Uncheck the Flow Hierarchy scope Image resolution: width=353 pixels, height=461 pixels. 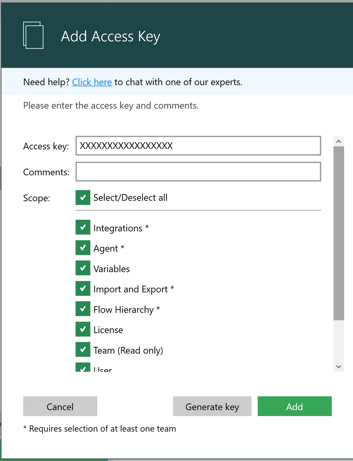pos(83,309)
